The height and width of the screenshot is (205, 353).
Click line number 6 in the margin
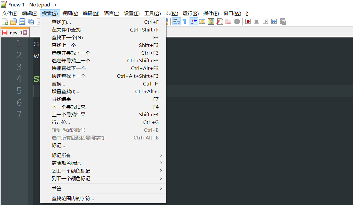coord(19,102)
